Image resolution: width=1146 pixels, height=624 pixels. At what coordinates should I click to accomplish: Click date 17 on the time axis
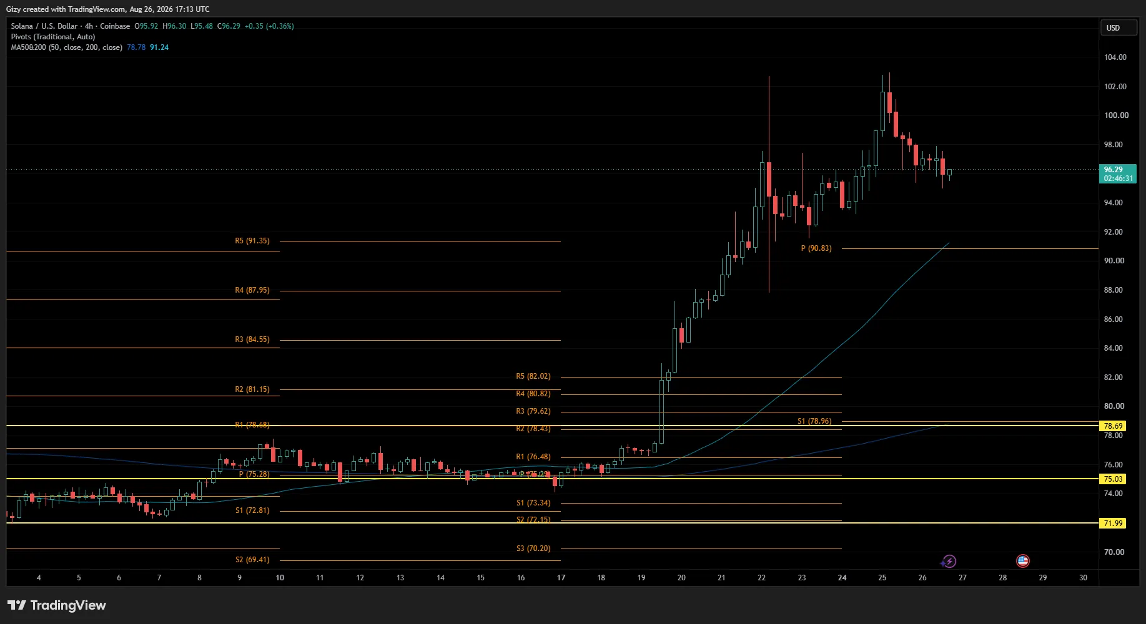click(x=561, y=578)
